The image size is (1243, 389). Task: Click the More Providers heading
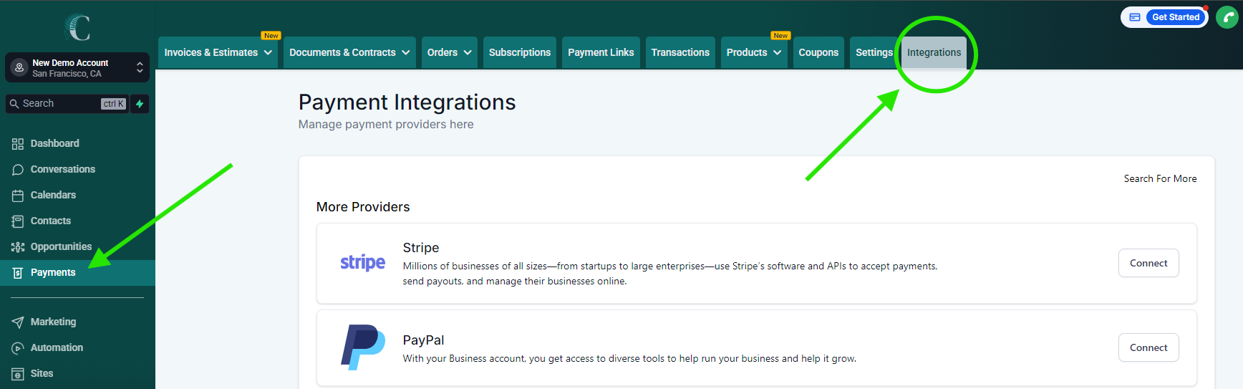363,207
